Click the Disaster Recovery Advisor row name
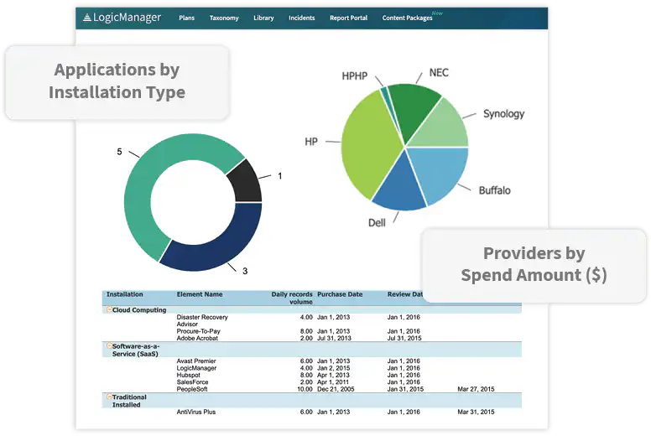 tap(202, 320)
